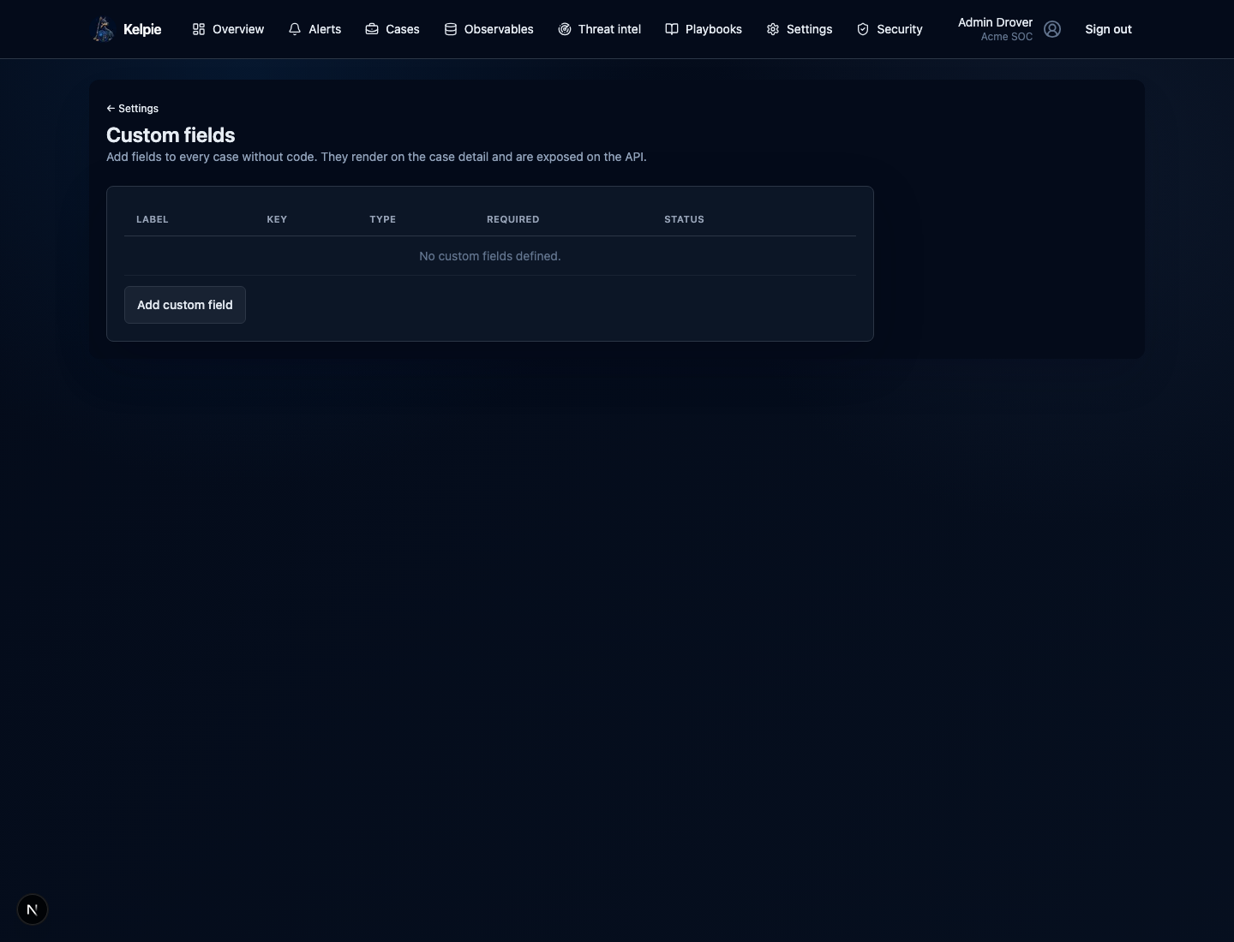The height and width of the screenshot is (942, 1234).
Task: Click the STATUS column header
Action: (684, 219)
